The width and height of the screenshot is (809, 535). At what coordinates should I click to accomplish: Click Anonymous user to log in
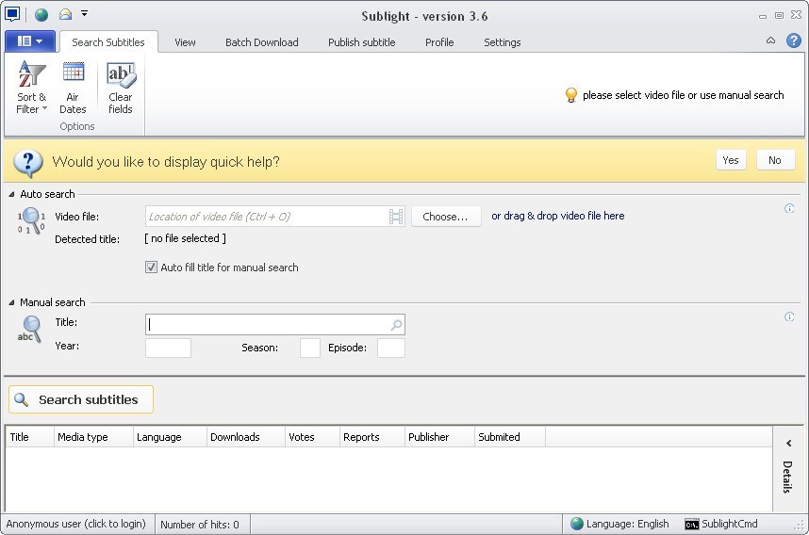coord(75,524)
